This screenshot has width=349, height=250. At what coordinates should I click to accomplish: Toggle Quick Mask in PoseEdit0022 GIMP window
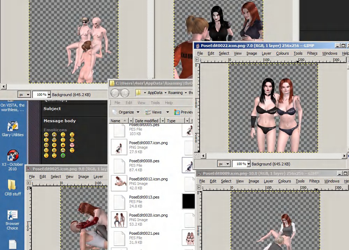click(x=197, y=156)
